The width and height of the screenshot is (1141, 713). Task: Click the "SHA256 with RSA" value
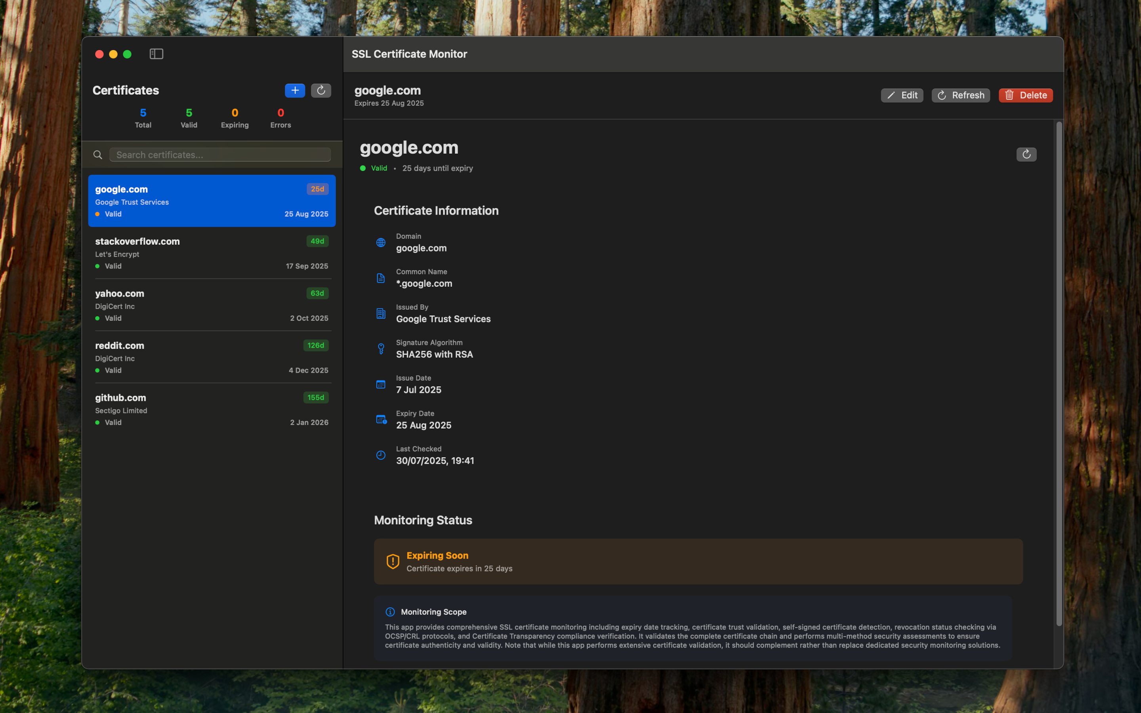point(434,354)
